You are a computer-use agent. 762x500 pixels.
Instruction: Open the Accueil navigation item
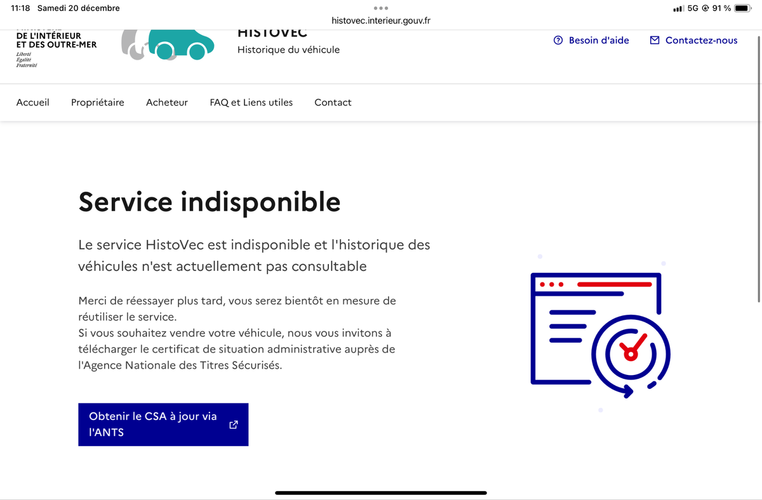click(33, 102)
